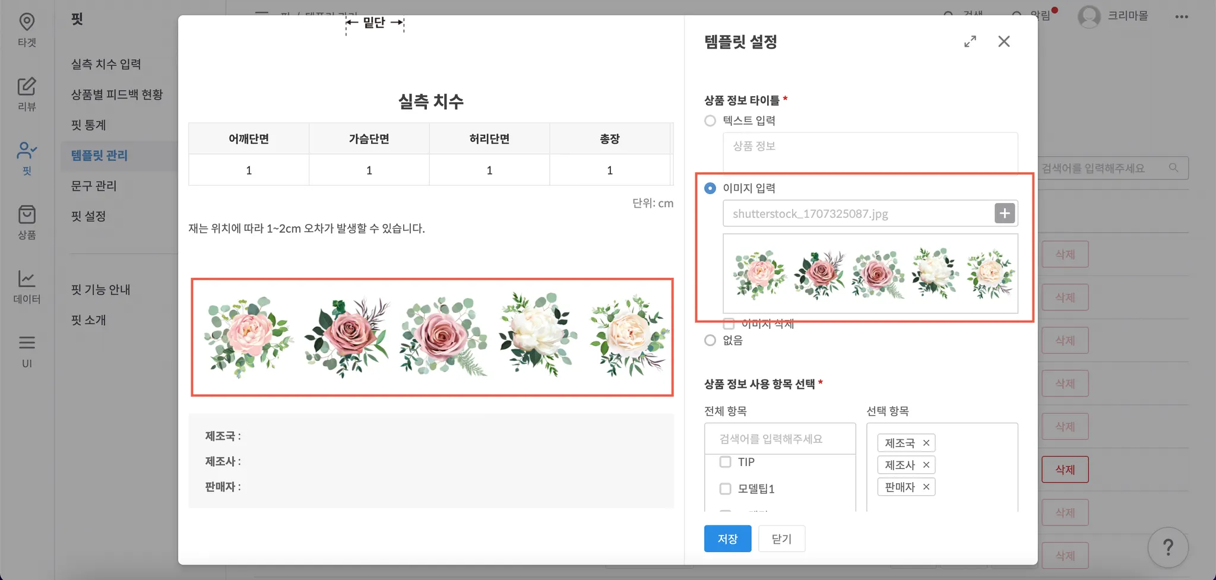Open 문구 관리 menu item
This screenshot has width=1216, height=580.
pos(94,186)
